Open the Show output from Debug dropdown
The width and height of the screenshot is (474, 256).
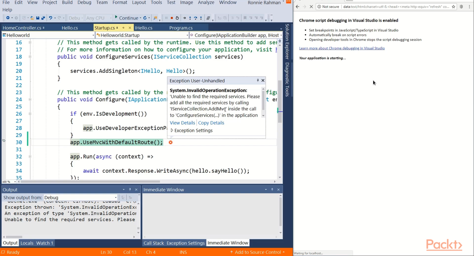115,197
